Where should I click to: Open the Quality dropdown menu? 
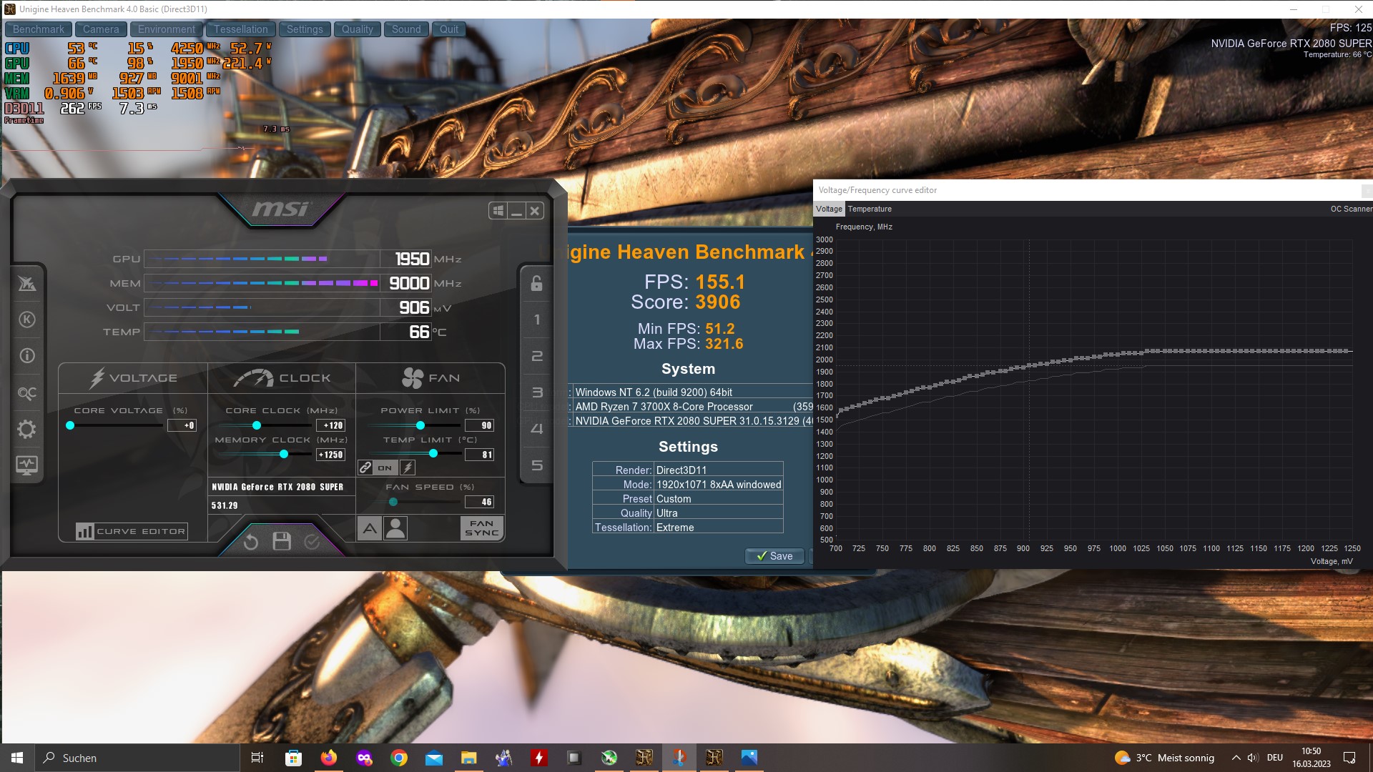[x=357, y=29]
